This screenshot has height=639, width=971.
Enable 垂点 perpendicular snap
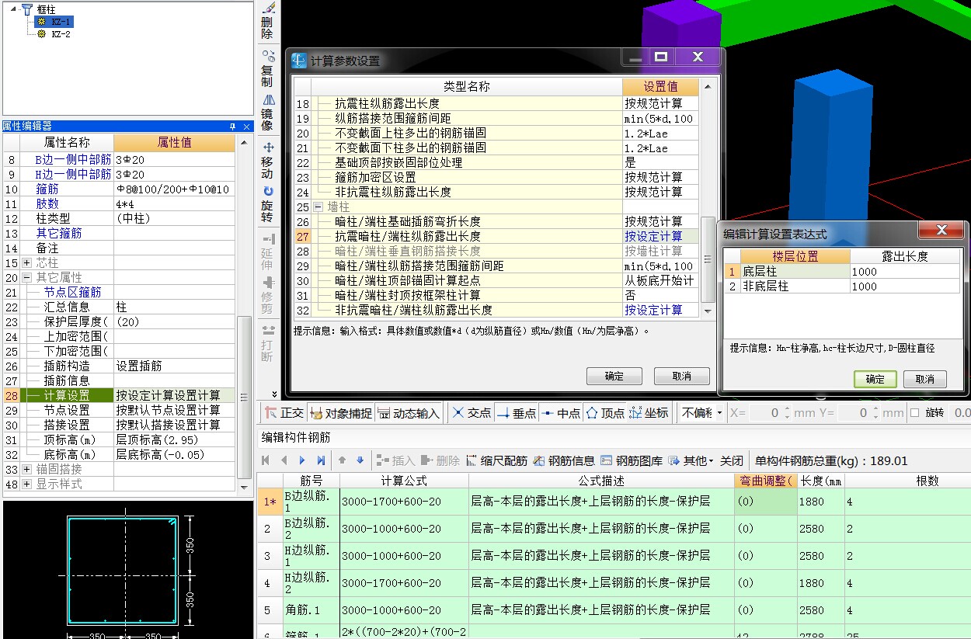[517, 413]
